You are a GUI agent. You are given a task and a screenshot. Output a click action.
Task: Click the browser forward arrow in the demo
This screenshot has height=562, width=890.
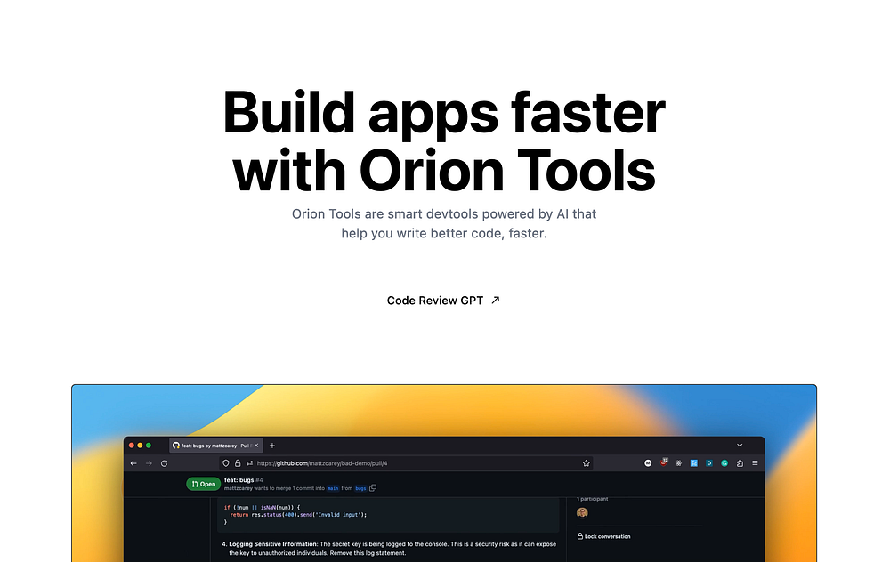[149, 463]
